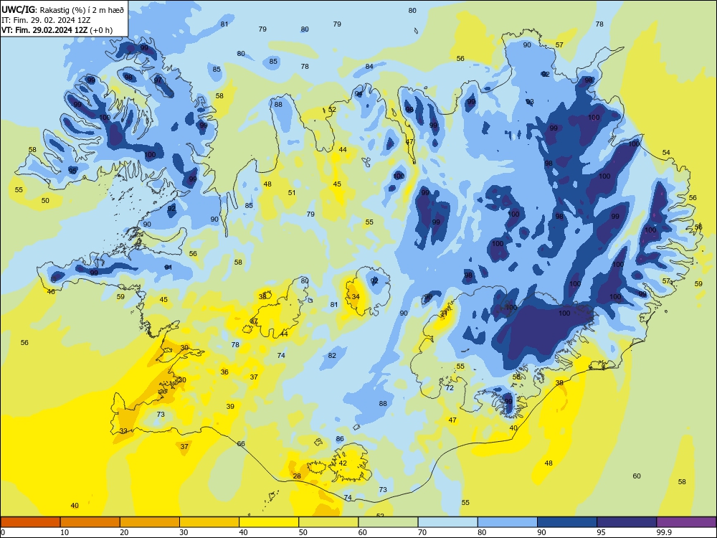
Task: Click the humidity value 51 on the map
Action: (x=292, y=192)
